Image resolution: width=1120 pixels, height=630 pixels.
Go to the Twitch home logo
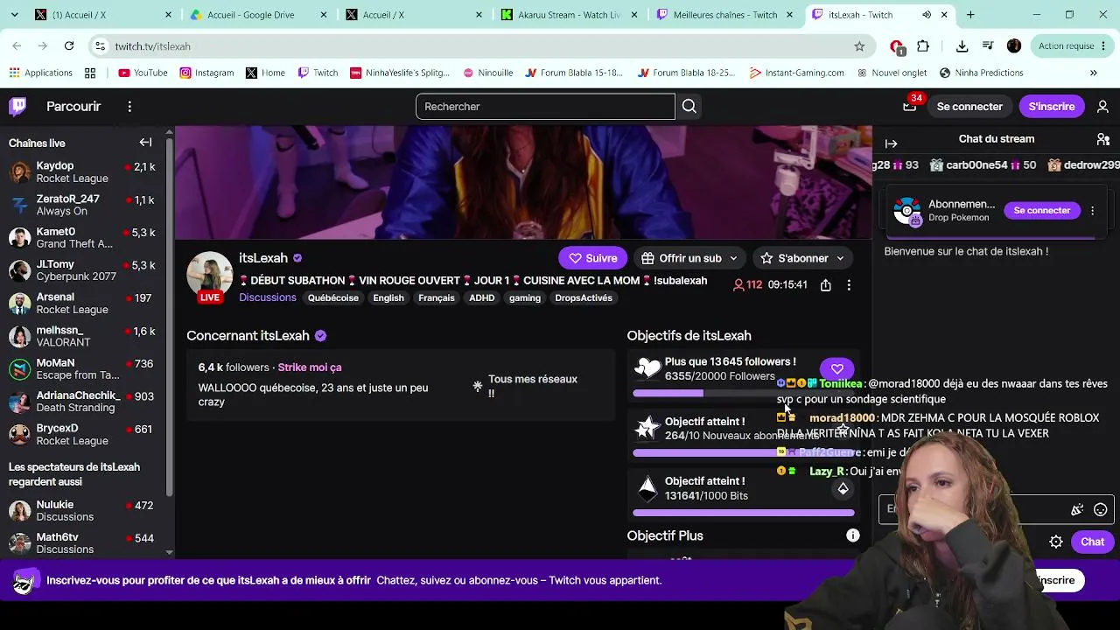click(x=17, y=107)
